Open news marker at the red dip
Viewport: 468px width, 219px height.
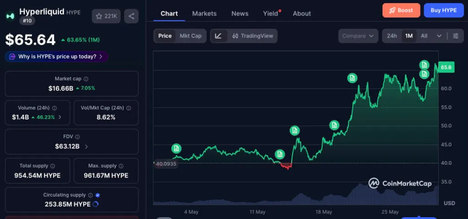pos(280,154)
